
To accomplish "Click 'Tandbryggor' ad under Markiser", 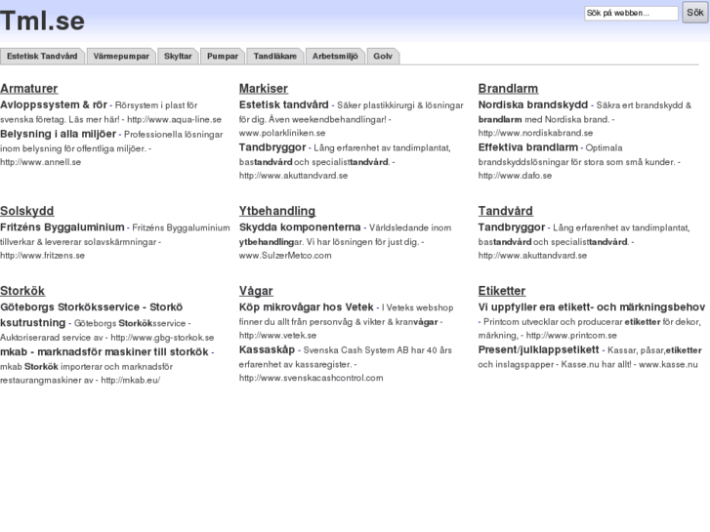I will click(272, 147).
